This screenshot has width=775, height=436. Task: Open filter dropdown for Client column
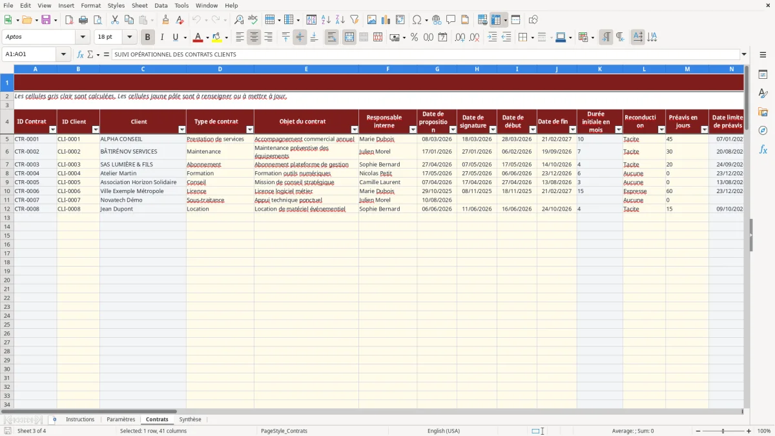(182, 130)
